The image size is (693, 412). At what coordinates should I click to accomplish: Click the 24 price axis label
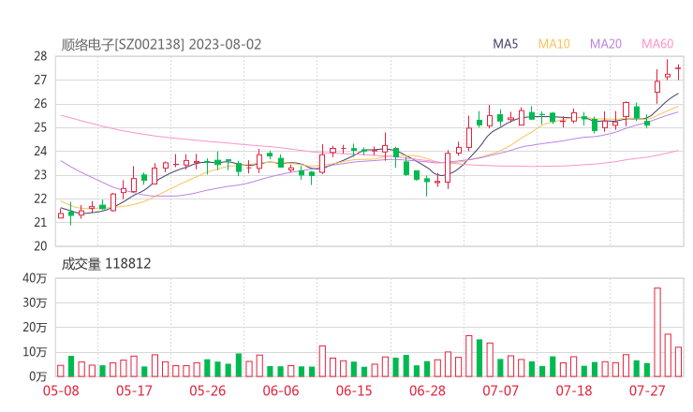(40, 151)
